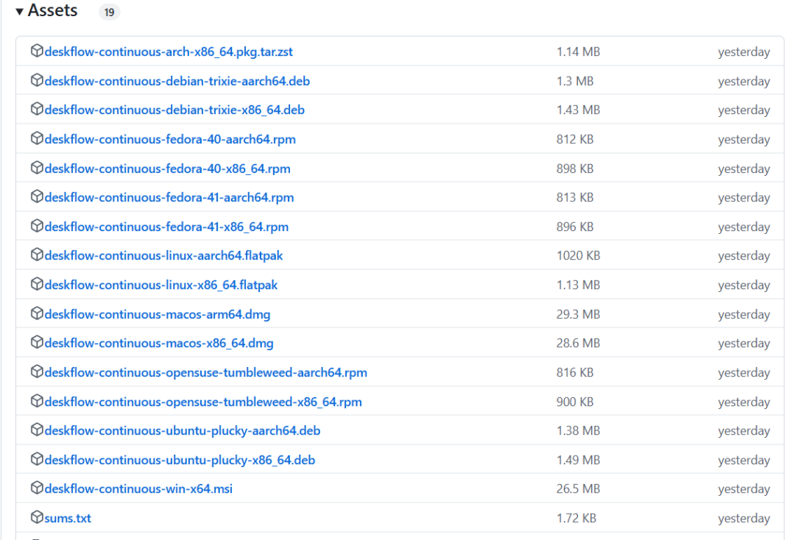Image resolution: width=795 pixels, height=540 pixels.
Task: Click package icon beside debian-trixie-aarch64.deb
Action: point(37,80)
